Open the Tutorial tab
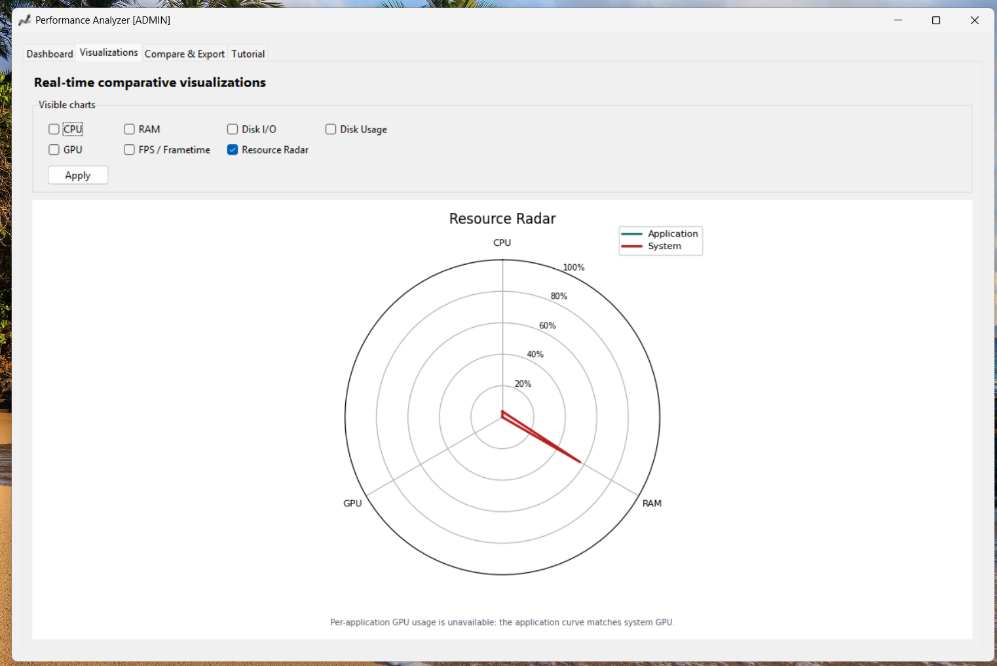Screen dimensions: 997x666 pyautogui.click(x=248, y=54)
